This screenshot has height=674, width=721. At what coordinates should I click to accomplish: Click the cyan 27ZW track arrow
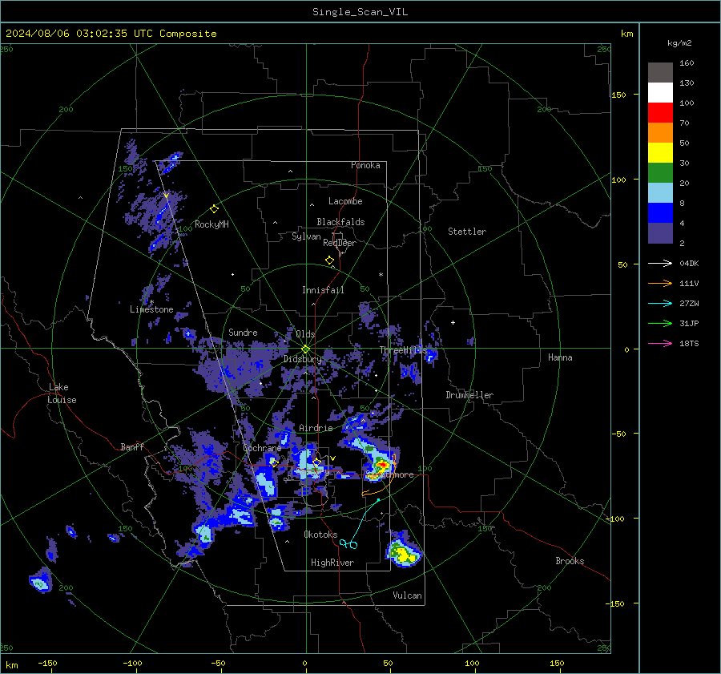(x=660, y=303)
